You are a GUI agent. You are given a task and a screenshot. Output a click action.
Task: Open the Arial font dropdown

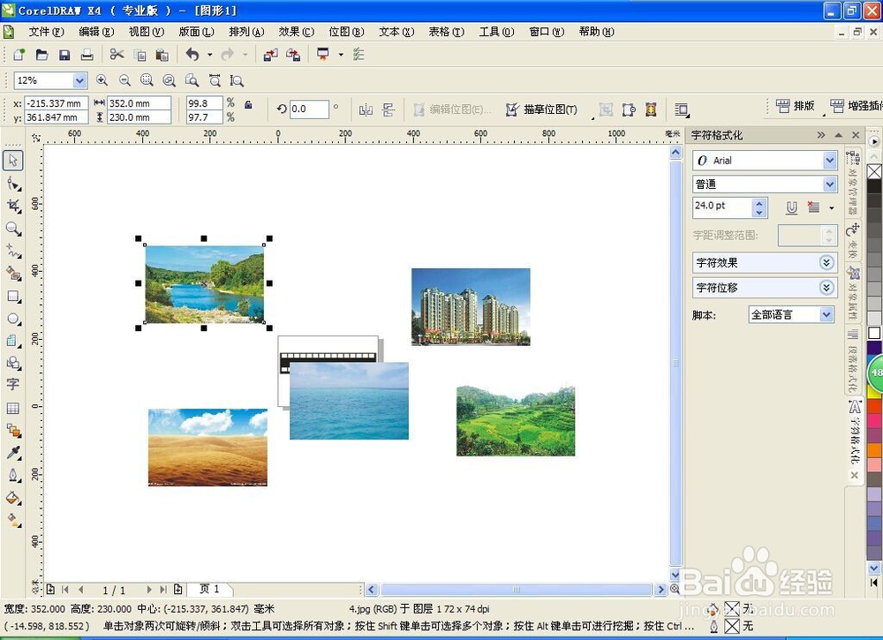tap(830, 160)
